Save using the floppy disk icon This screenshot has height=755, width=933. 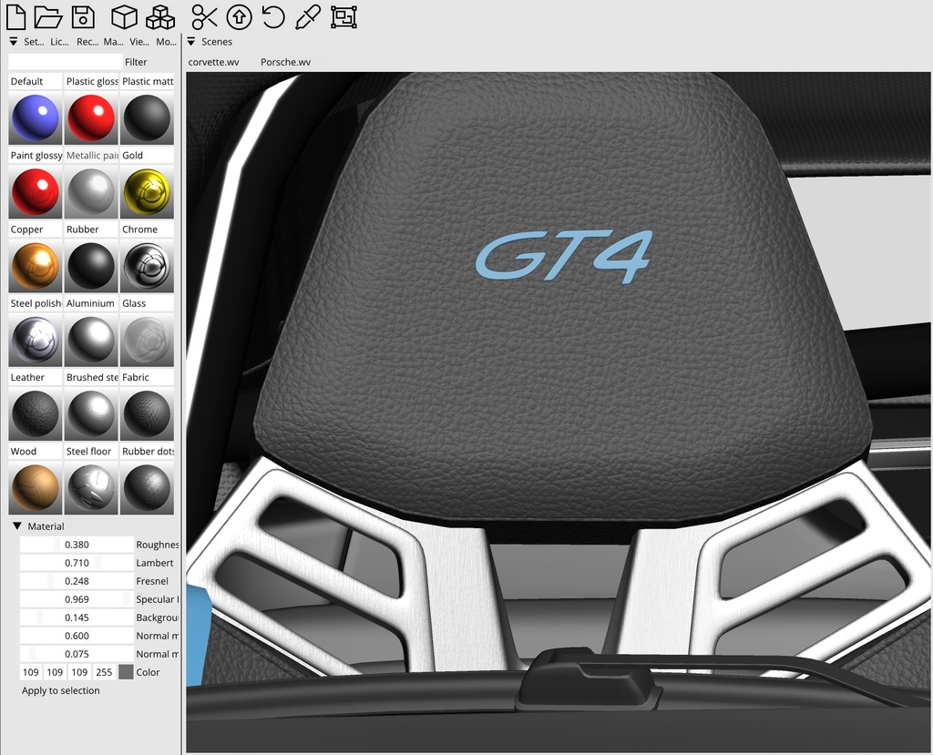[83, 16]
